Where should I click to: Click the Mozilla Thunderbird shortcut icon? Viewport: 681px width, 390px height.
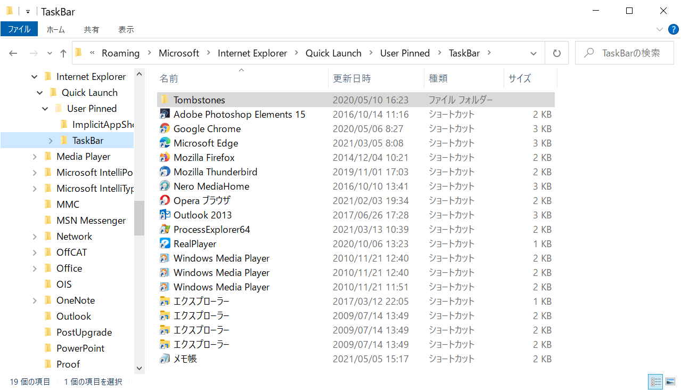[165, 172]
